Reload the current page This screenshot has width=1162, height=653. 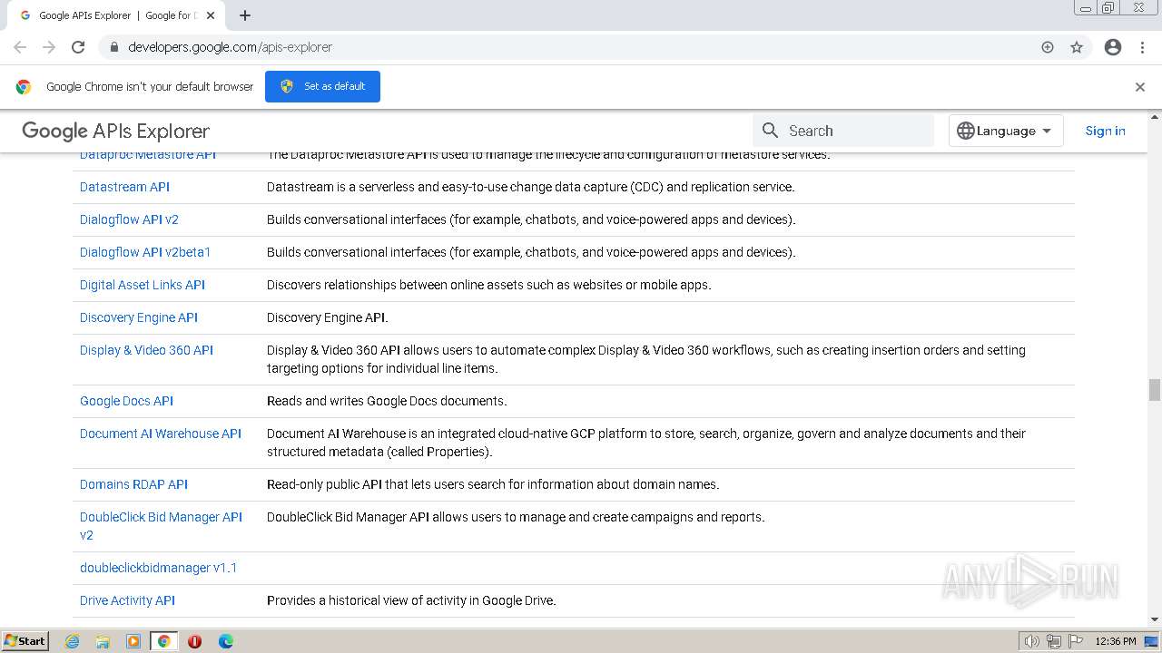tap(78, 47)
